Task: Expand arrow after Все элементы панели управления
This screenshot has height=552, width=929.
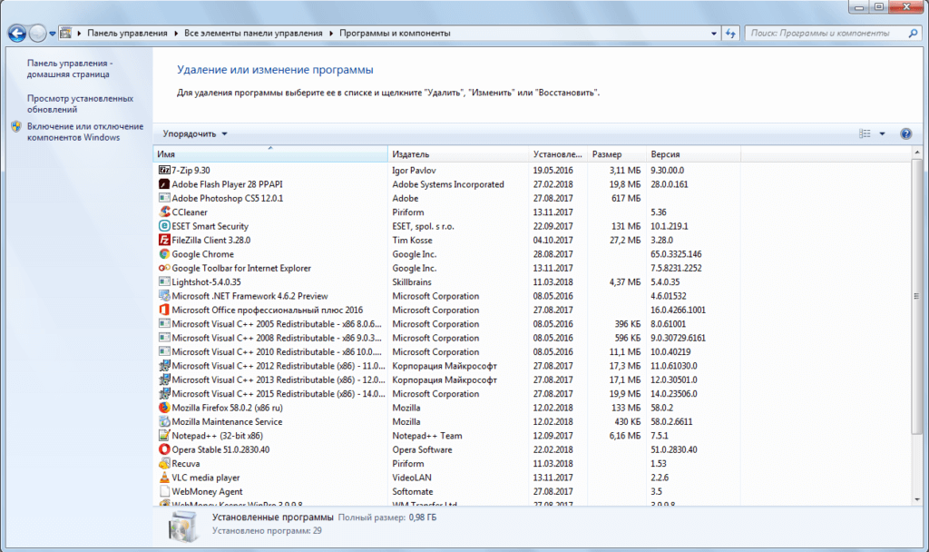Action: click(330, 34)
